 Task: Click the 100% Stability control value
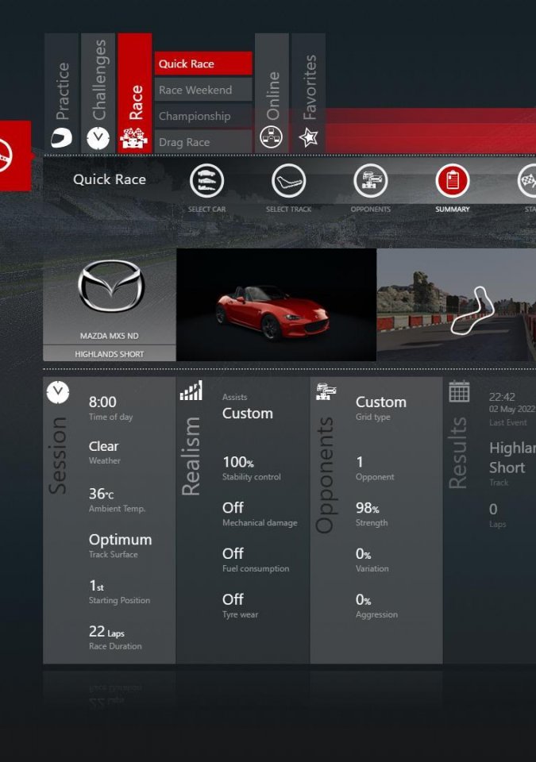pyautogui.click(x=238, y=462)
